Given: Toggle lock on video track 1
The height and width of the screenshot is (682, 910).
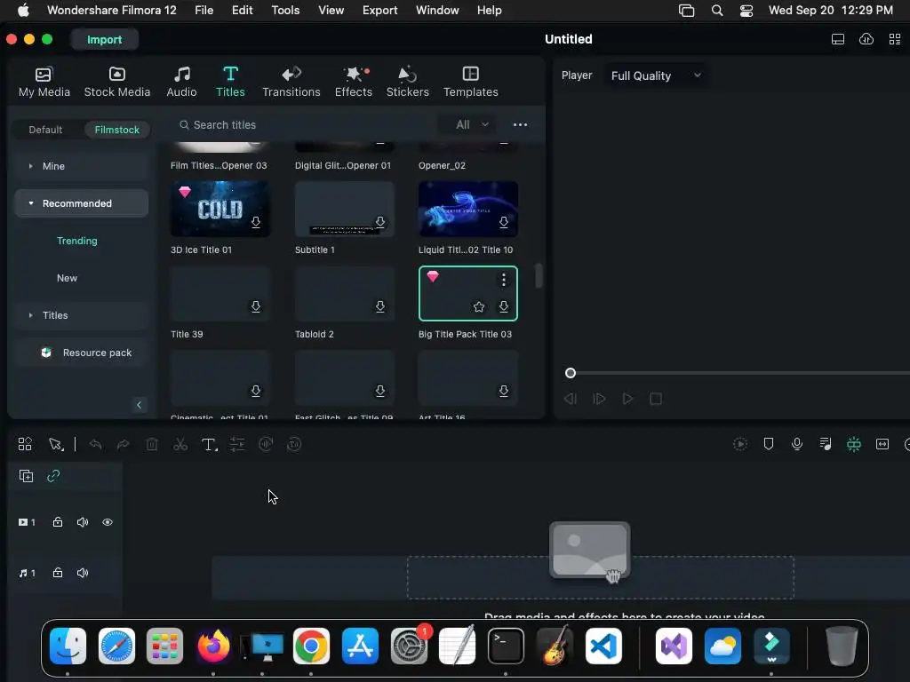Looking at the screenshot, I should tap(58, 522).
